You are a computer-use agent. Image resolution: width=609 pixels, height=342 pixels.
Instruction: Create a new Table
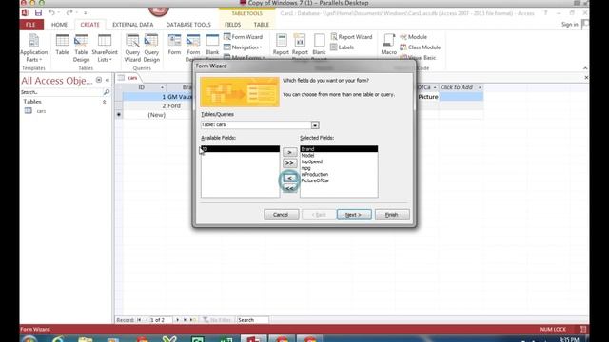(62, 45)
